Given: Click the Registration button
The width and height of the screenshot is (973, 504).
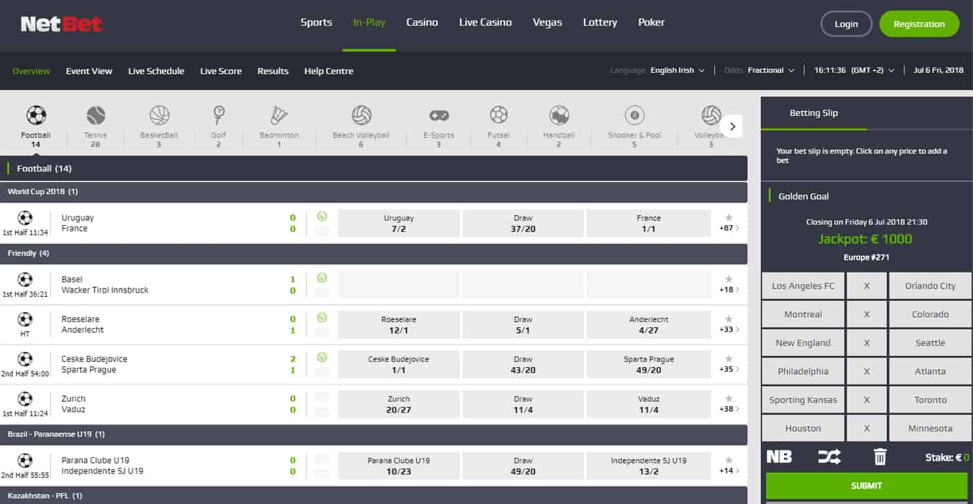Looking at the screenshot, I should pos(919,24).
